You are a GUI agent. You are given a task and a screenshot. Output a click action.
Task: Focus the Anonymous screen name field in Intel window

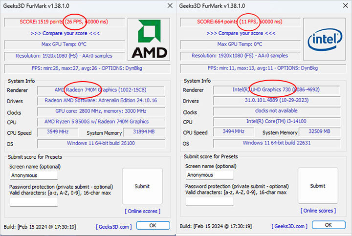pyautogui.click(x=210, y=175)
